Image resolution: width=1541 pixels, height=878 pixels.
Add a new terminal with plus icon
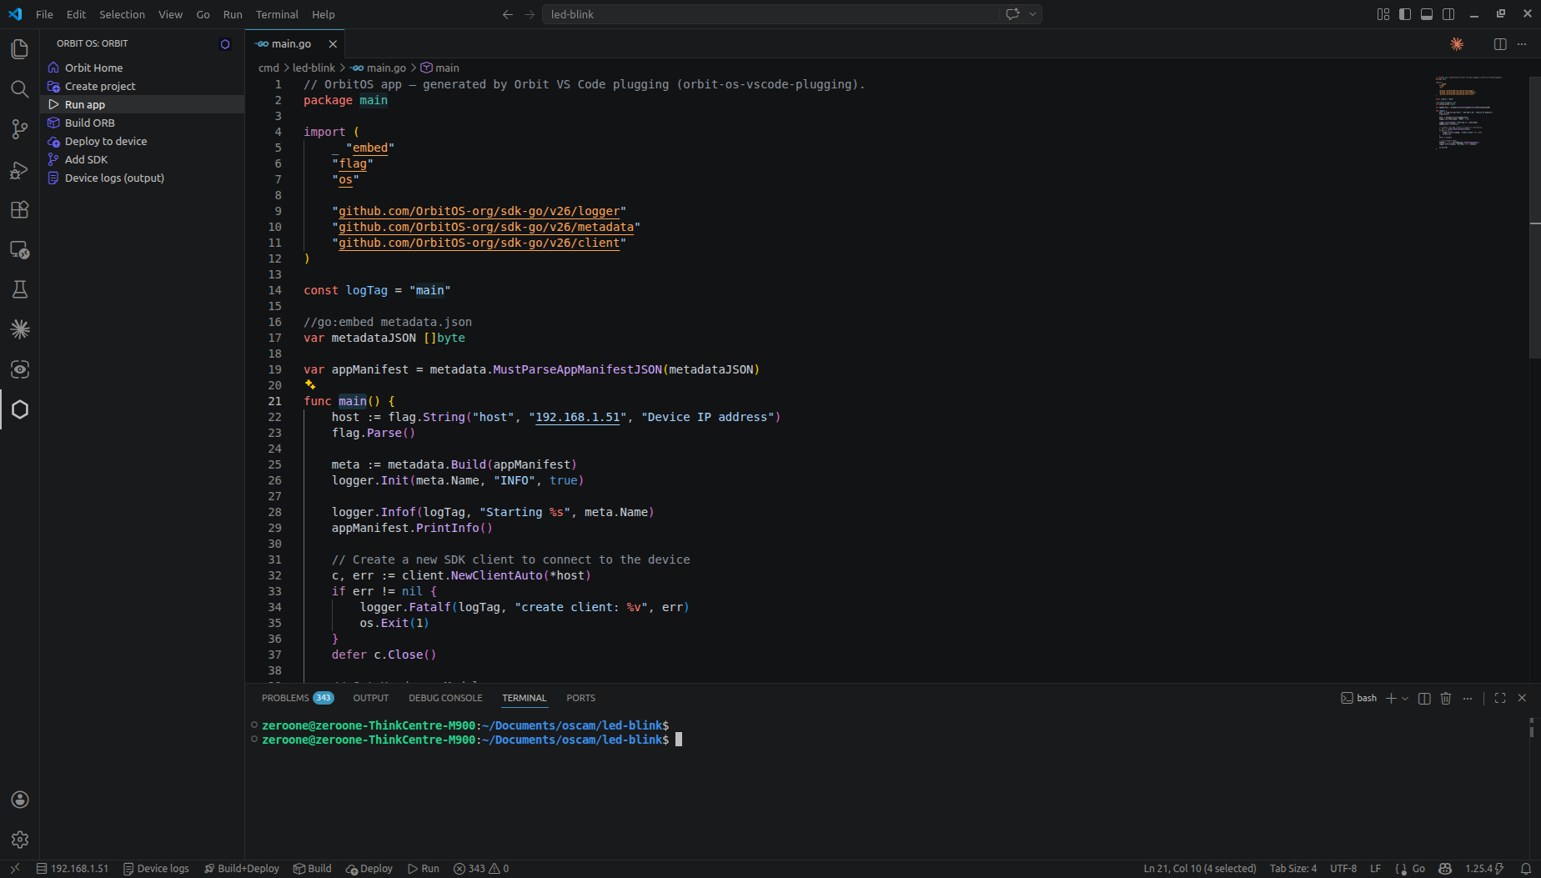(1391, 698)
